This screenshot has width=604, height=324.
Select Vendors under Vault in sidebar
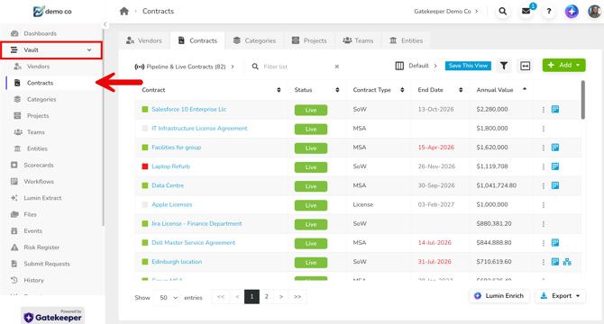38,67
